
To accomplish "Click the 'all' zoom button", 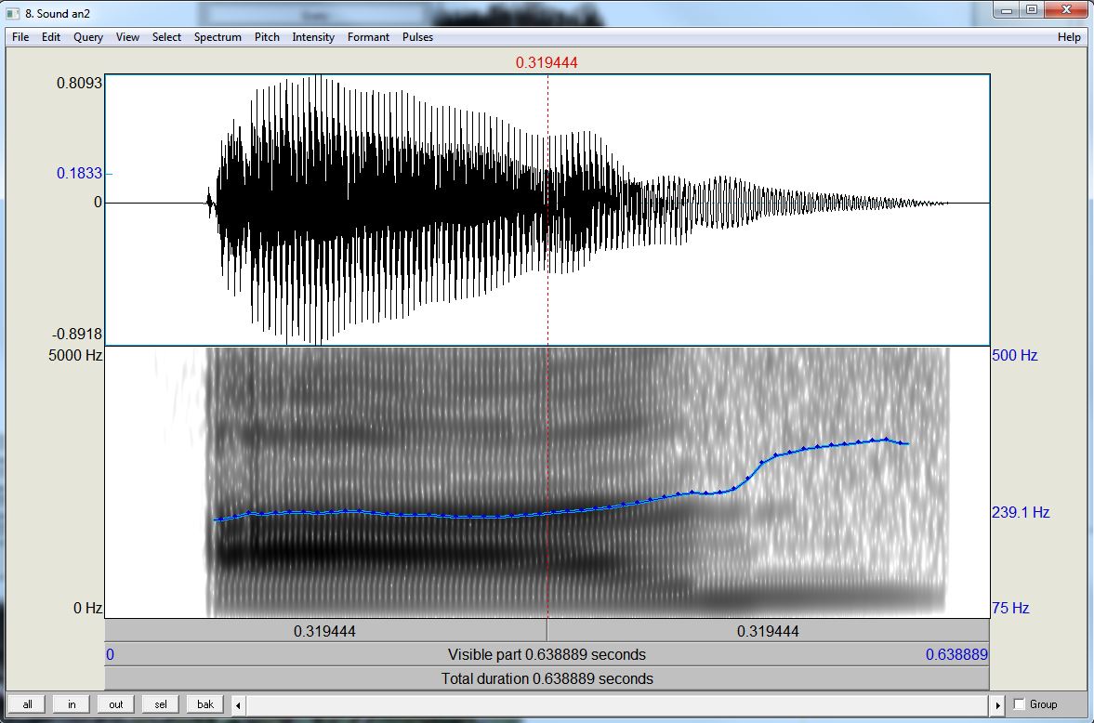I will (x=27, y=704).
